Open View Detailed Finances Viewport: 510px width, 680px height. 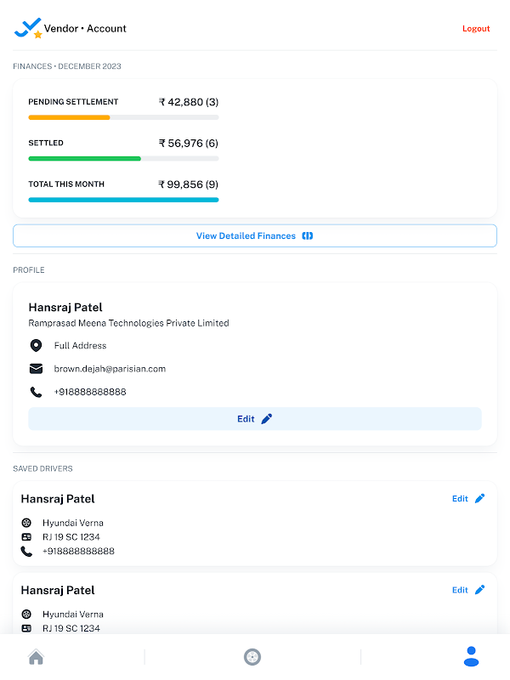click(255, 236)
